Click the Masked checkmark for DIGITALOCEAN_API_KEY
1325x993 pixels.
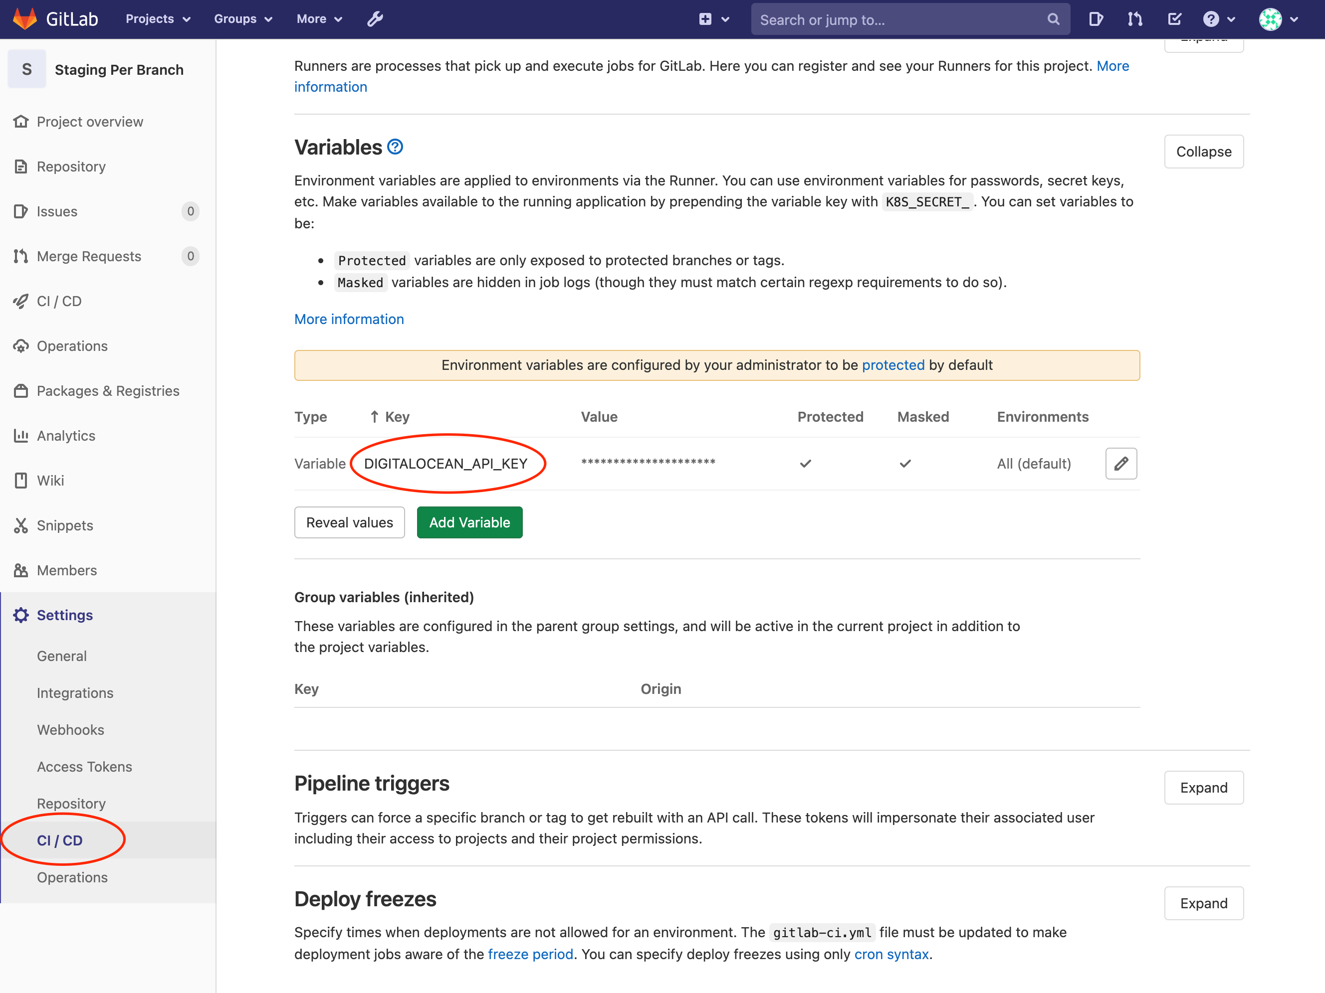(x=905, y=463)
